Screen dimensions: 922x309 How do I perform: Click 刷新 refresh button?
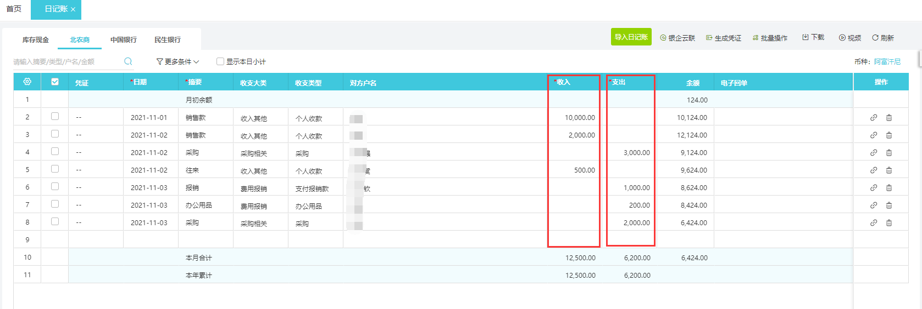883,38
